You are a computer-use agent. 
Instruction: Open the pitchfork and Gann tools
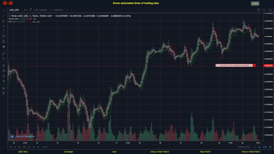click(4, 21)
